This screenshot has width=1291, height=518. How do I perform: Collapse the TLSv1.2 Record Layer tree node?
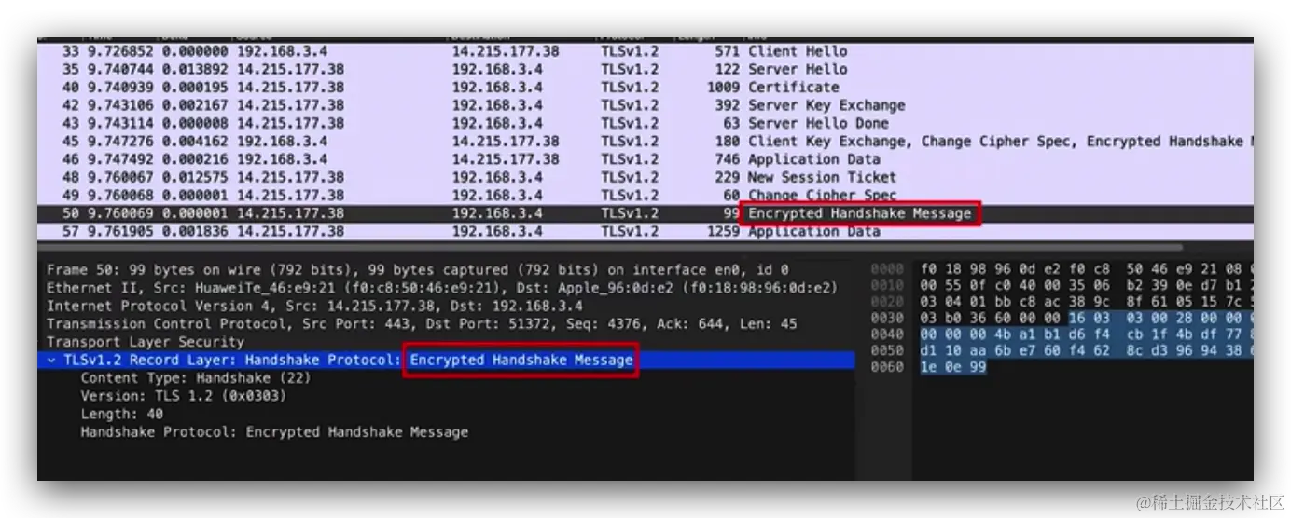click(52, 360)
